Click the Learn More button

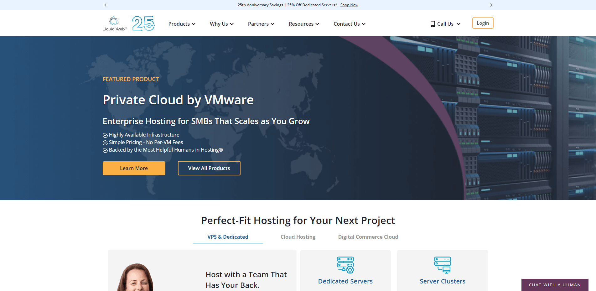134,168
